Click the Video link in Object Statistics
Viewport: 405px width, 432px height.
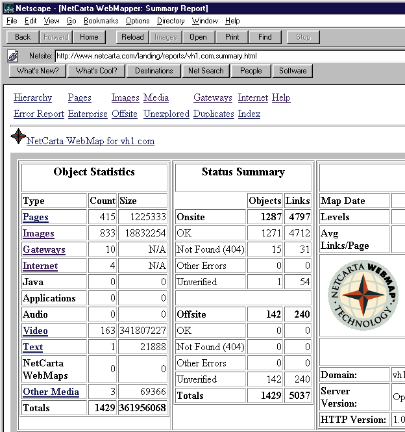35,331
